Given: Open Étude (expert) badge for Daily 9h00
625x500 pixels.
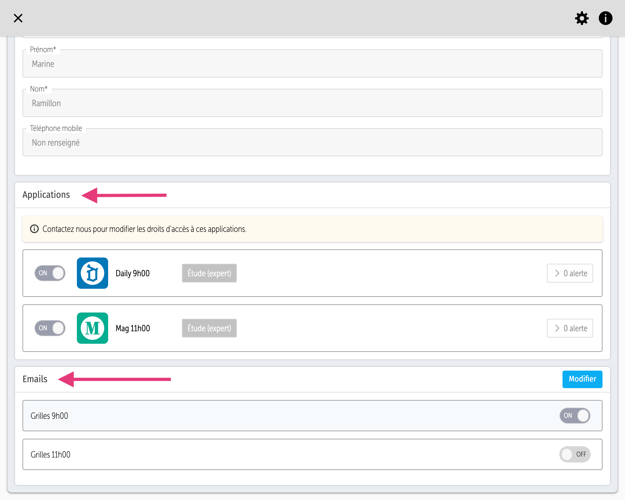Looking at the screenshot, I should coord(209,273).
